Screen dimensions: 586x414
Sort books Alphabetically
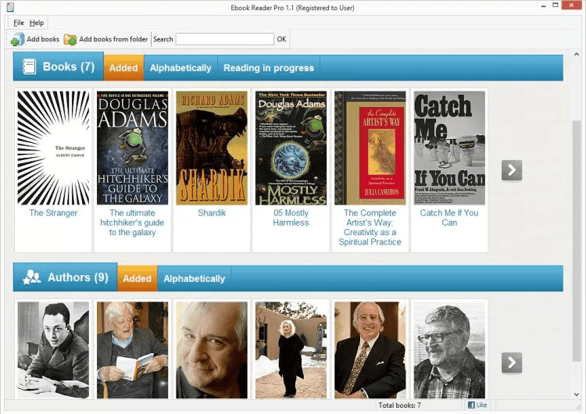(180, 68)
